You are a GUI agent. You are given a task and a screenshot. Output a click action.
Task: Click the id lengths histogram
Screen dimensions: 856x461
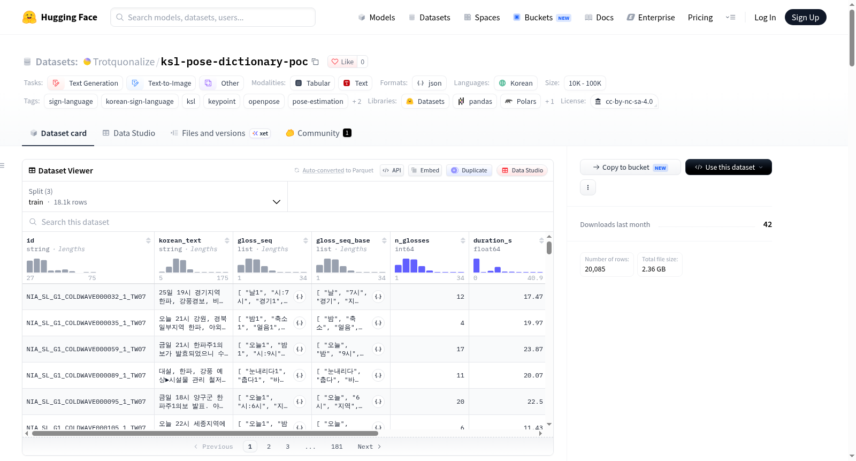point(61,265)
